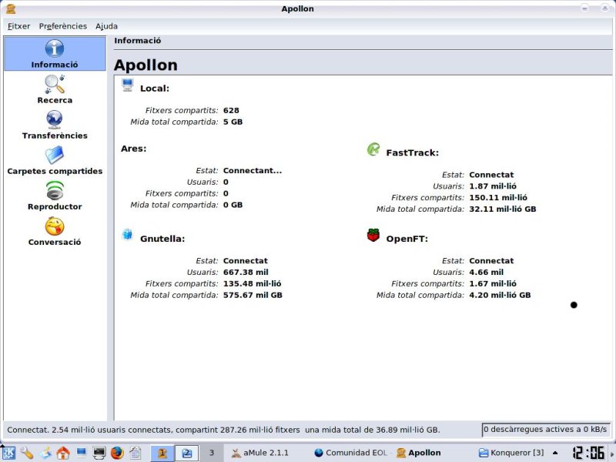
Task: Open the Preferències menu
Action: coord(62,26)
